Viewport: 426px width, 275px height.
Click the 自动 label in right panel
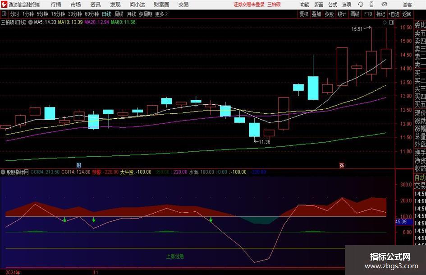pos(420,177)
